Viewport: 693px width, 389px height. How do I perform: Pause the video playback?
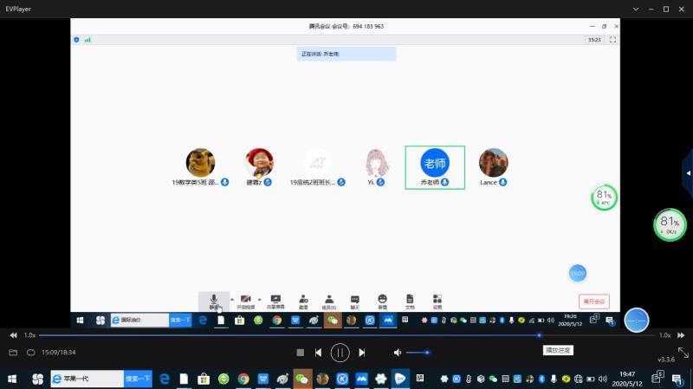point(340,352)
